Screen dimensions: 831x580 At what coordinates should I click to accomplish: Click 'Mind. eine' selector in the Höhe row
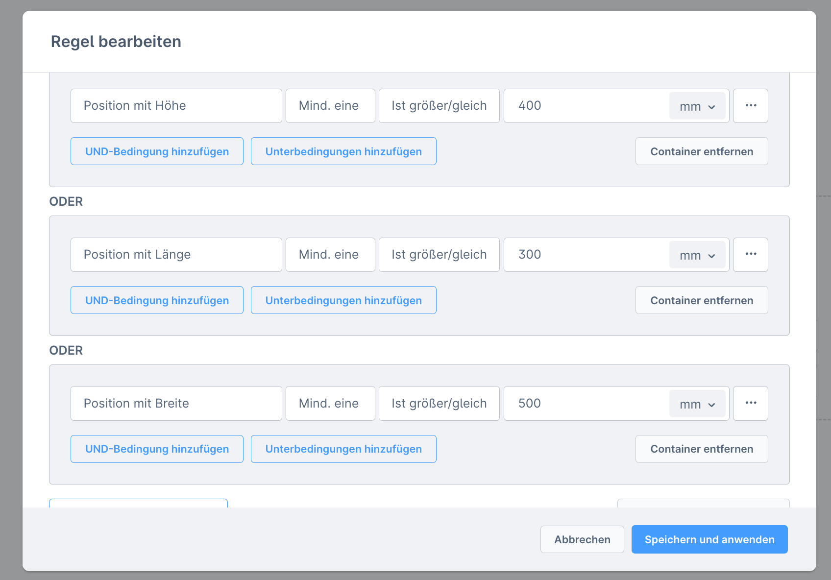[330, 106]
